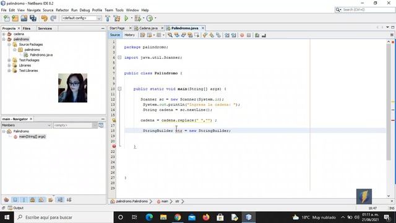The image size is (396, 223).
Task: Switch to the Cadena.java tab
Action: 148,28
